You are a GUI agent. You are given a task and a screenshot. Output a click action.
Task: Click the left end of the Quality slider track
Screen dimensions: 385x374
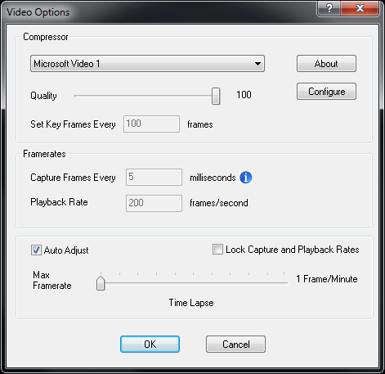click(x=76, y=96)
